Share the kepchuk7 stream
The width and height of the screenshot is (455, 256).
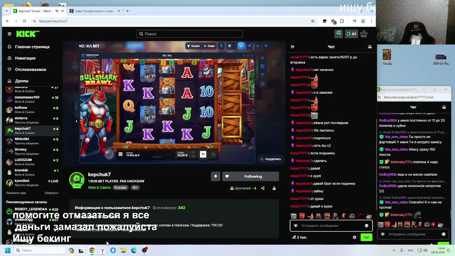[x=263, y=188]
